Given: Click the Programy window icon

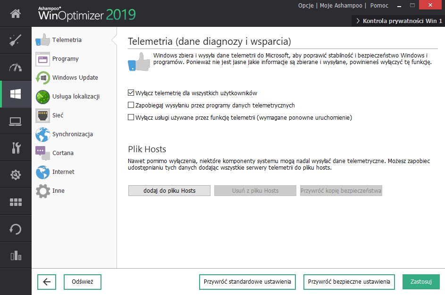Looking at the screenshot, I should tap(42, 59).
